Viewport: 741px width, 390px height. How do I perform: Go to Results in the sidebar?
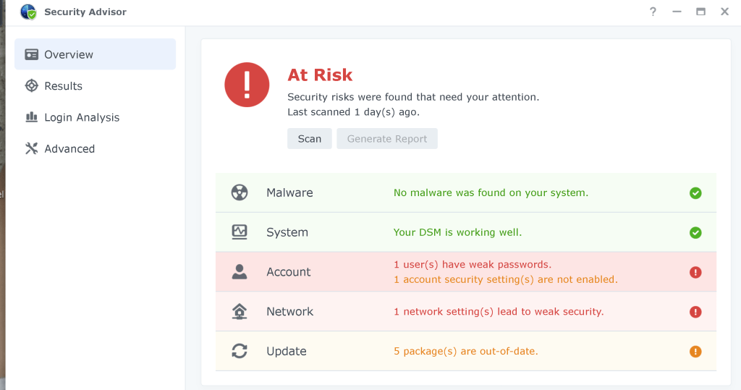[95, 86]
